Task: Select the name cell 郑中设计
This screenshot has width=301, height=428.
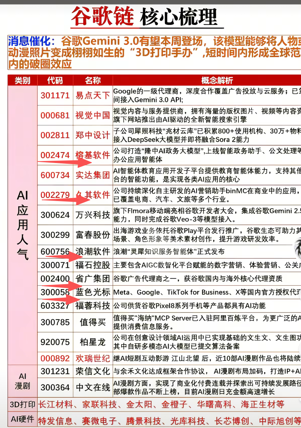Action: (x=93, y=135)
